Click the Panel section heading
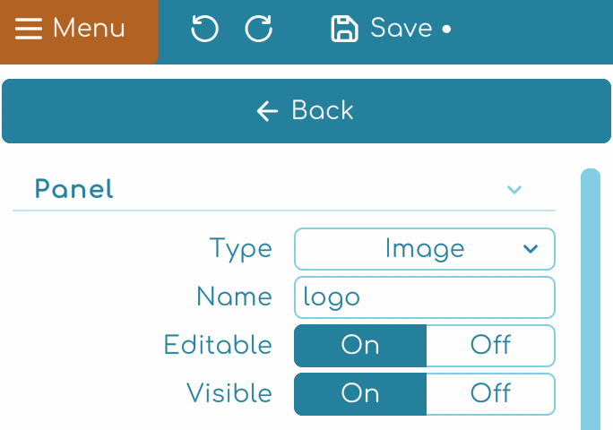This screenshot has width=613, height=430. (x=74, y=190)
